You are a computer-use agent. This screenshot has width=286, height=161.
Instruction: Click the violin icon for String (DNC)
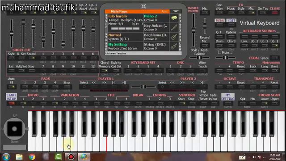174,47
